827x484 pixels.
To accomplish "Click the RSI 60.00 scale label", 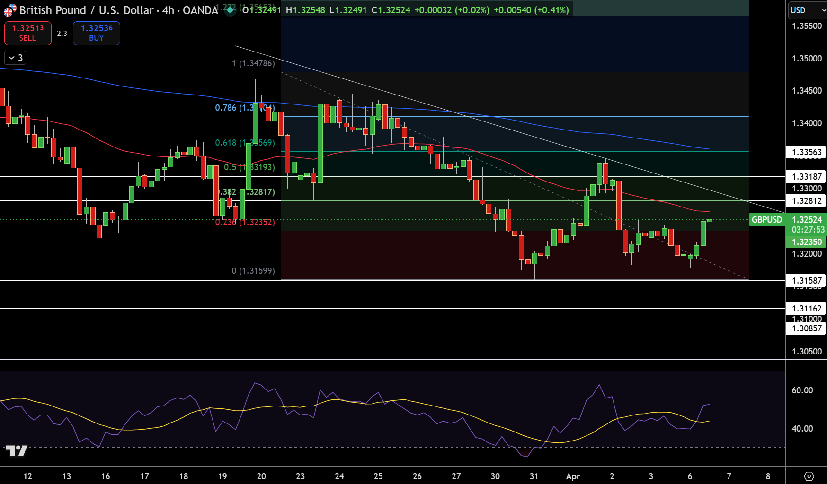I will pyautogui.click(x=802, y=390).
